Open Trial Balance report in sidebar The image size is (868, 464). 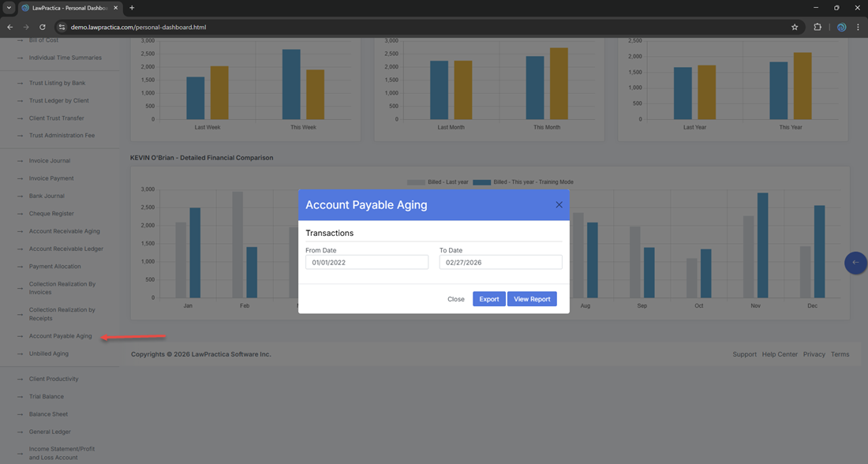(47, 397)
